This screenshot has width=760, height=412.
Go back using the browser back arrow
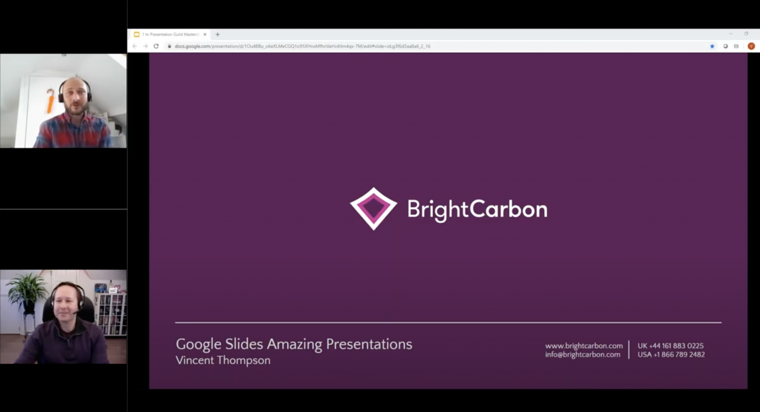(134, 46)
